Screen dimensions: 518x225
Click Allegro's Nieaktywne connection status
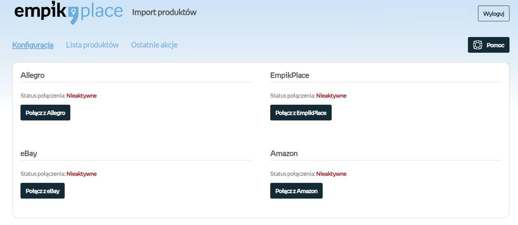81,96
